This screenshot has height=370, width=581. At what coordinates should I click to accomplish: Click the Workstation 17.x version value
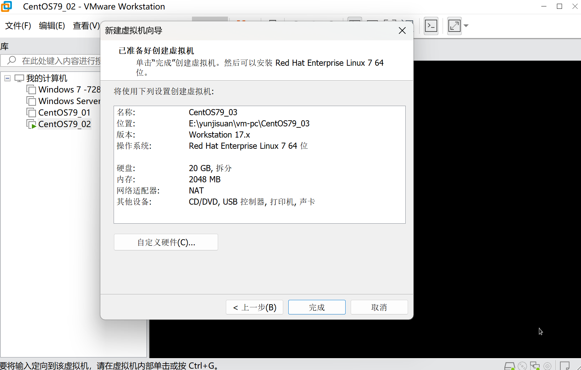click(219, 135)
